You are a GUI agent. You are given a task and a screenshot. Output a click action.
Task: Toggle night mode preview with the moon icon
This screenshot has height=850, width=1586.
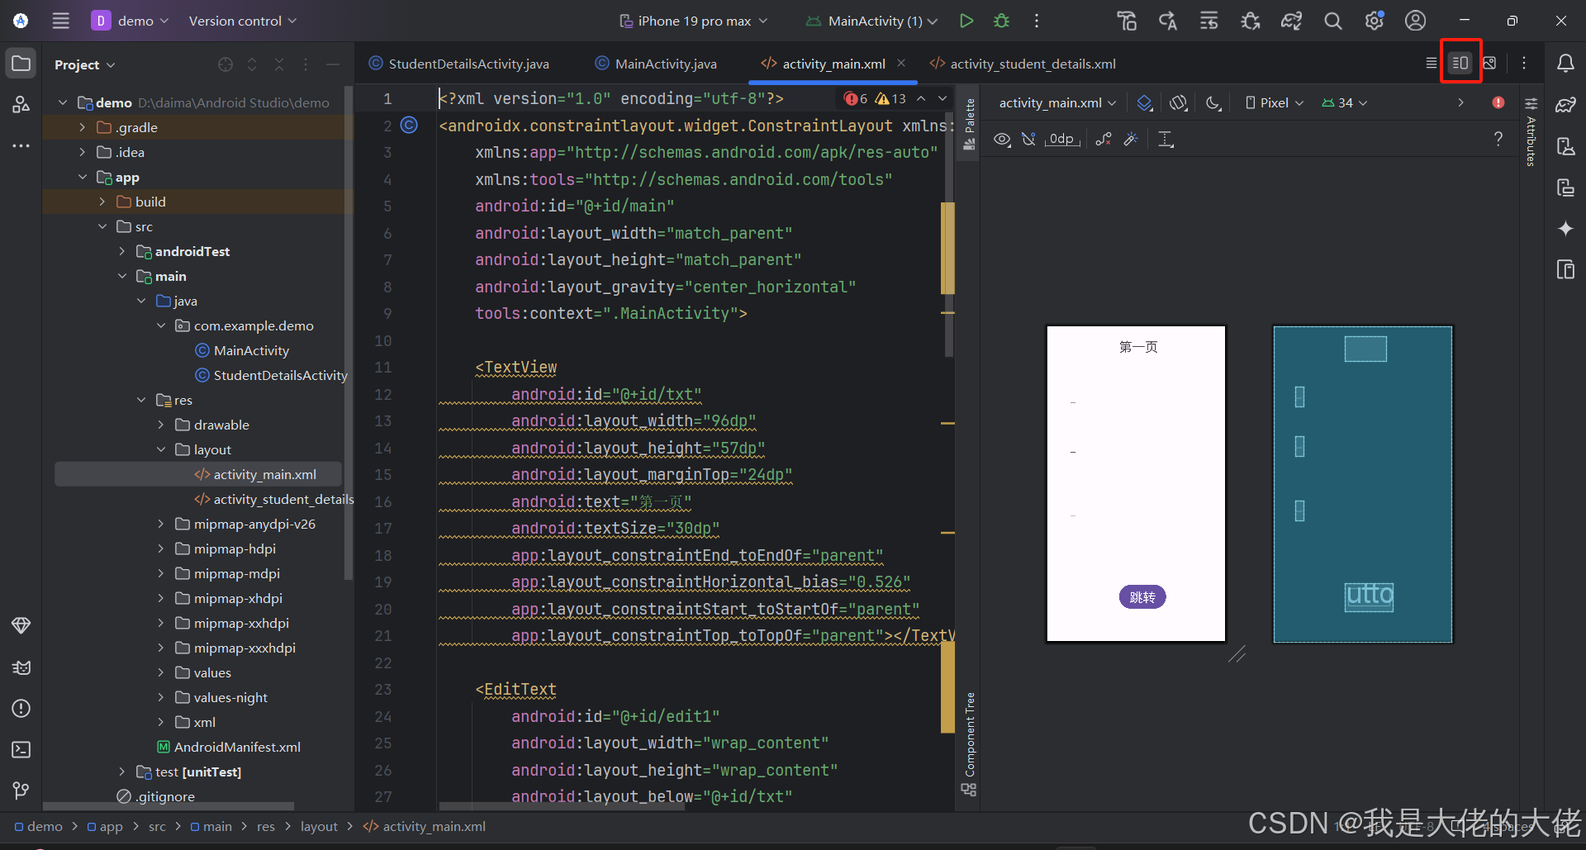tap(1213, 102)
